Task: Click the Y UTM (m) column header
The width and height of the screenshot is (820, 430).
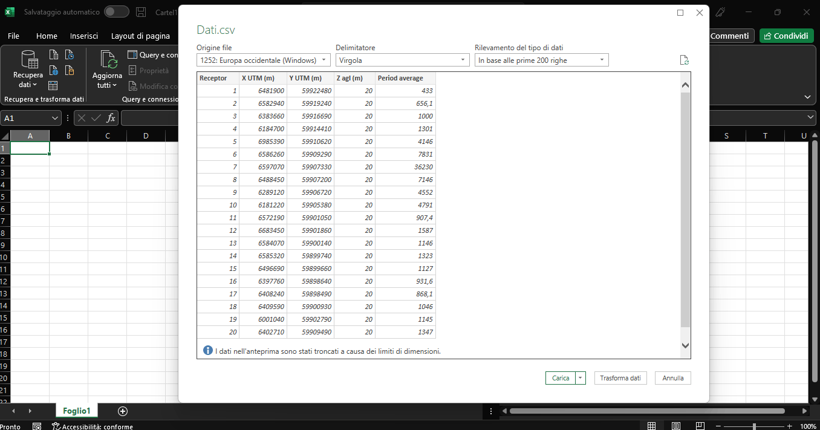Action: (x=311, y=78)
